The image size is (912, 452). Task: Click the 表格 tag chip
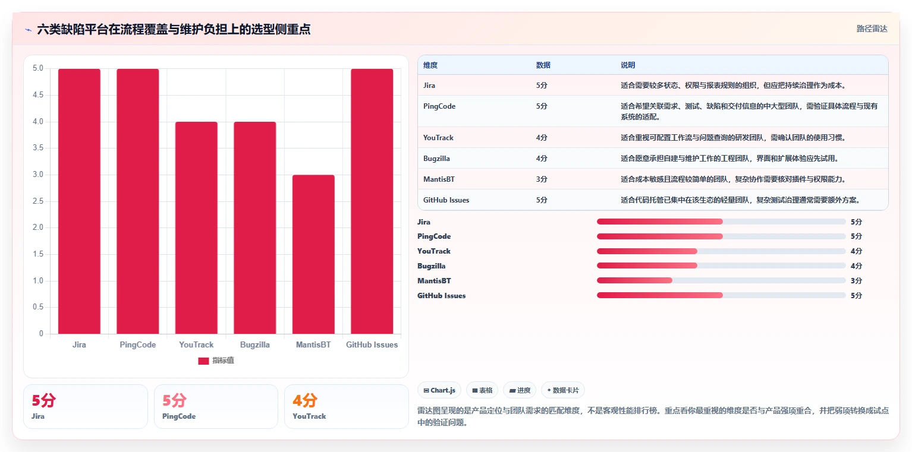[482, 390]
